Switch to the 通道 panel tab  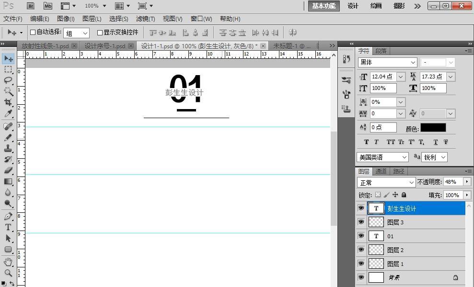click(381, 171)
